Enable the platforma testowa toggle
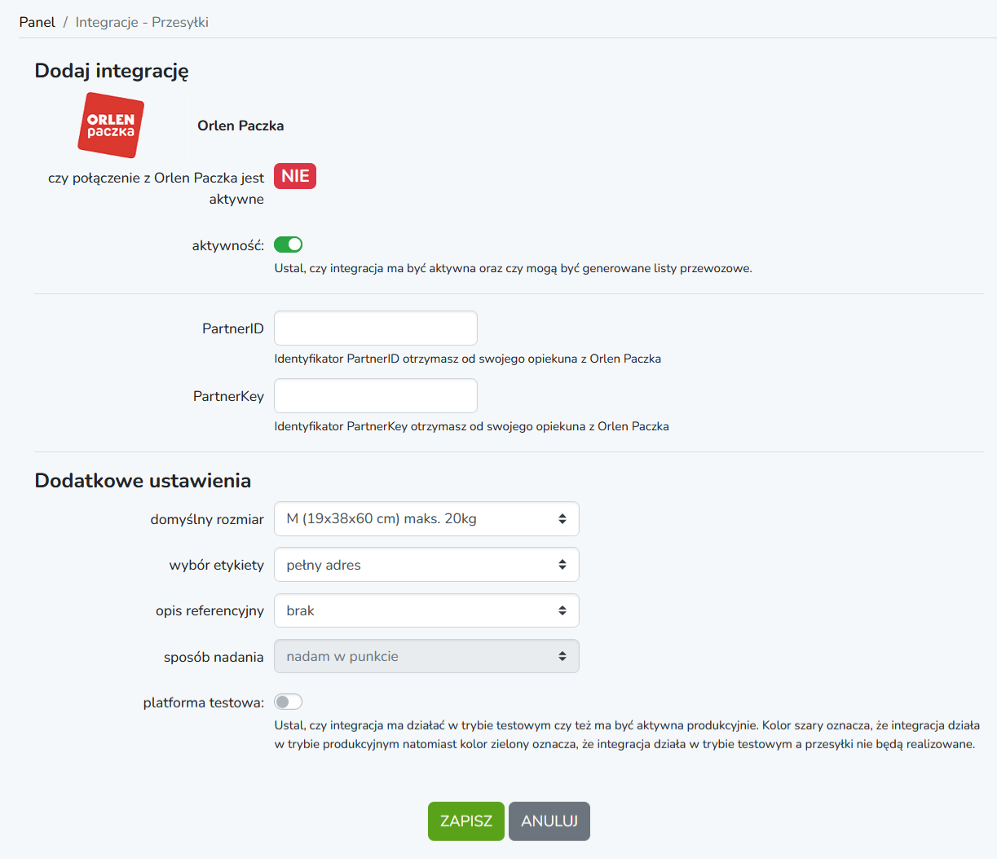This screenshot has height=859, width=997. coord(288,702)
